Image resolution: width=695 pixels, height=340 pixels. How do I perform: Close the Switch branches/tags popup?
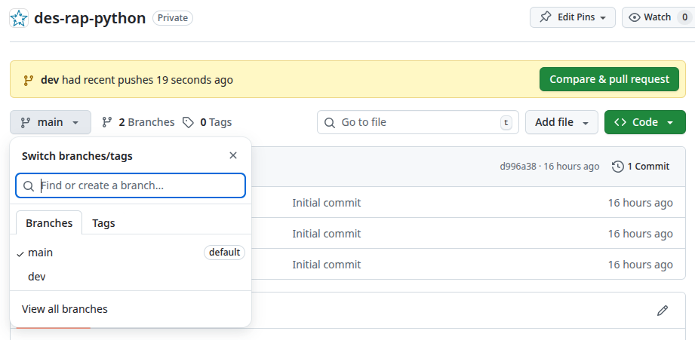pos(233,155)
